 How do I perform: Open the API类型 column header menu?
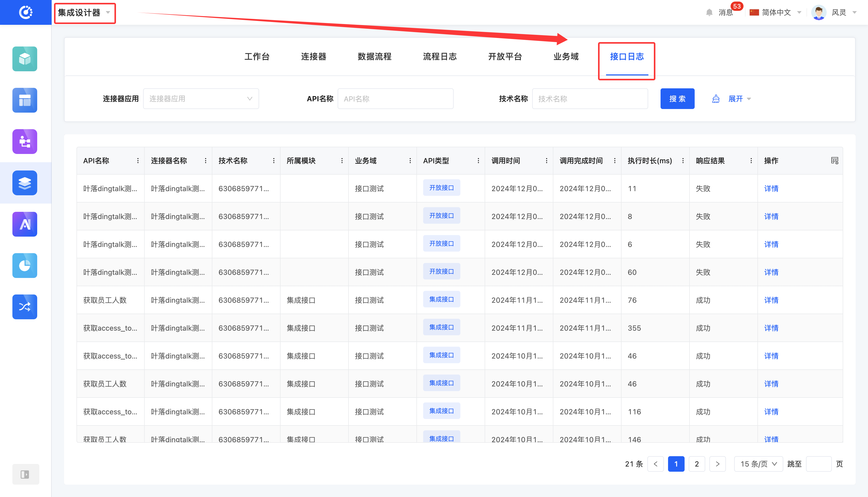click(478, 160)
